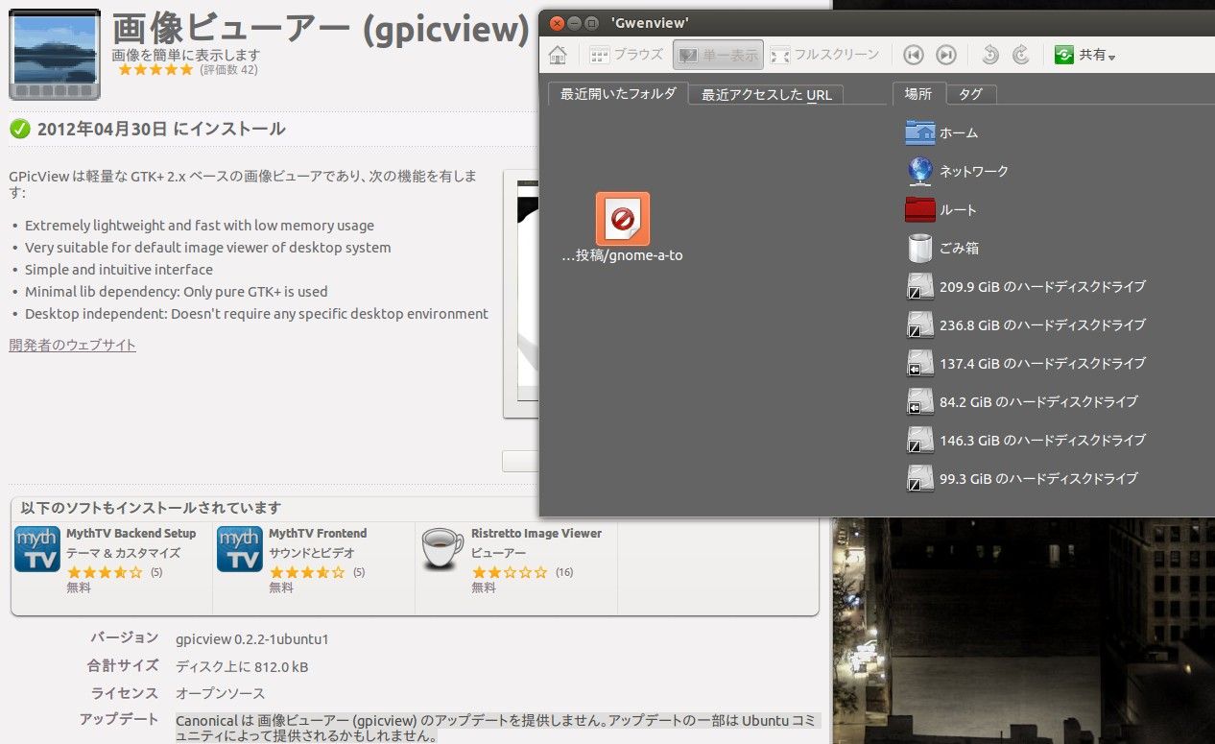
Task: Enter フルスクリーン mode in Gwenview
Action: 825,55
